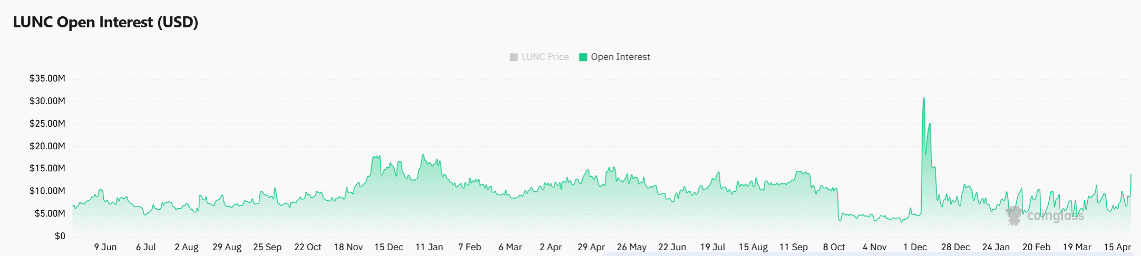This screenshot has width=1141, height=256.
Task: Click the $35.00M y-axis label
Action: [47, 78]
